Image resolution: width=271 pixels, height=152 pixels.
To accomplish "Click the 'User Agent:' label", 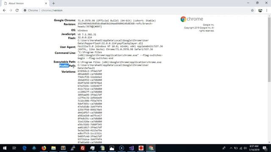I will point(68,47).
